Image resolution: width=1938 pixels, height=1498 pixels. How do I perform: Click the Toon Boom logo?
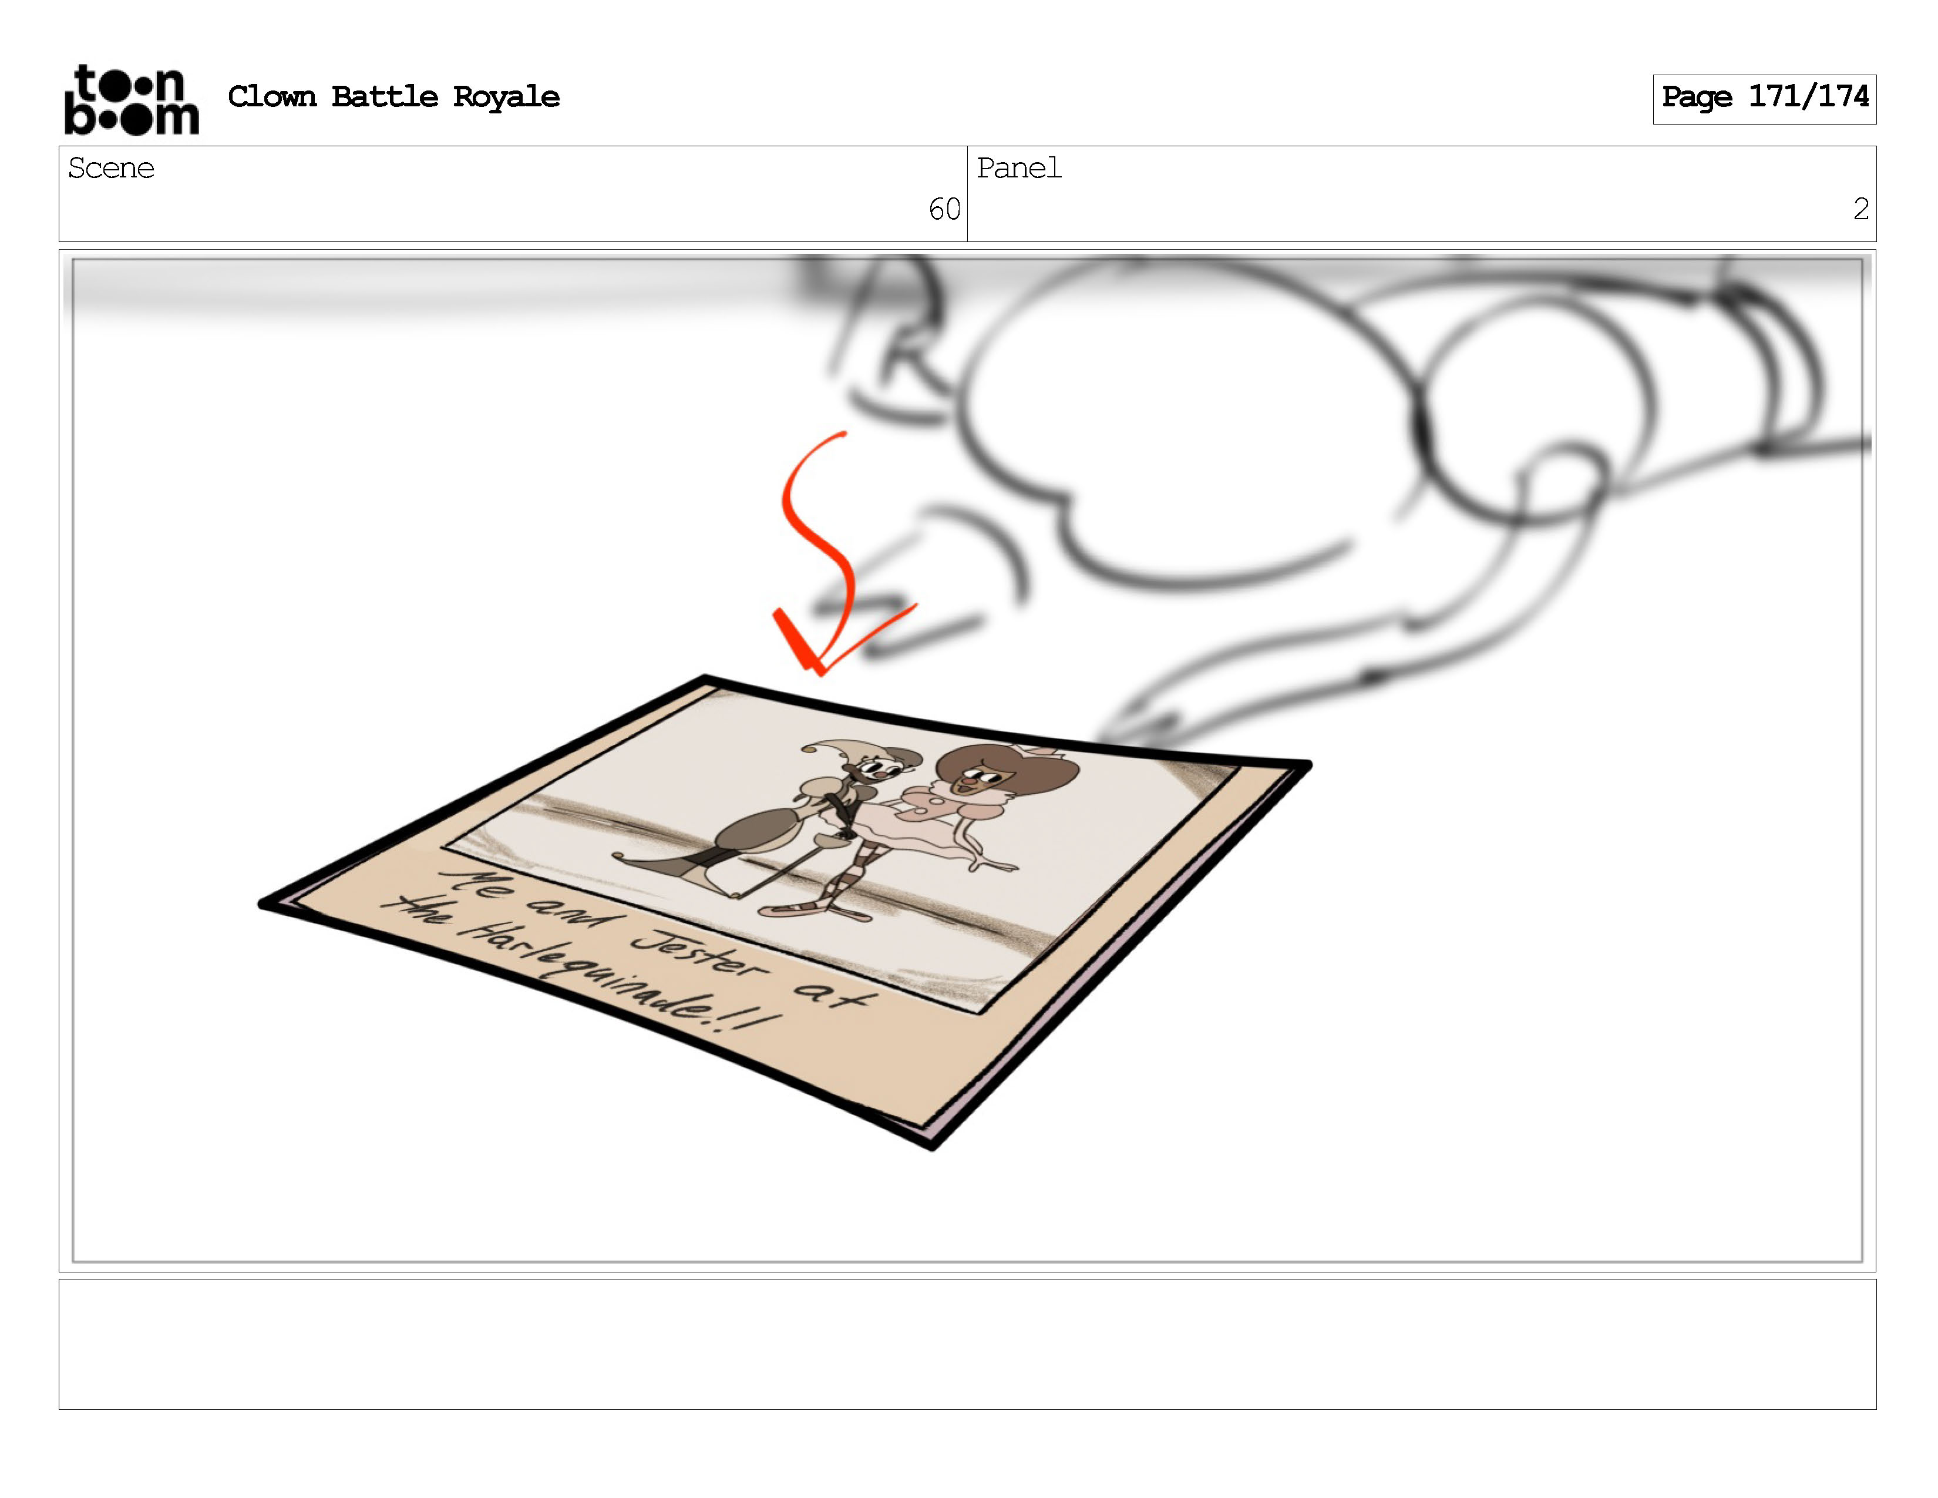click(x=132, y=99)
